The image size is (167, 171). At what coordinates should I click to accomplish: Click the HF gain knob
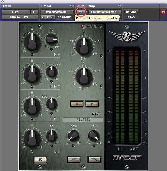point(32,42)
